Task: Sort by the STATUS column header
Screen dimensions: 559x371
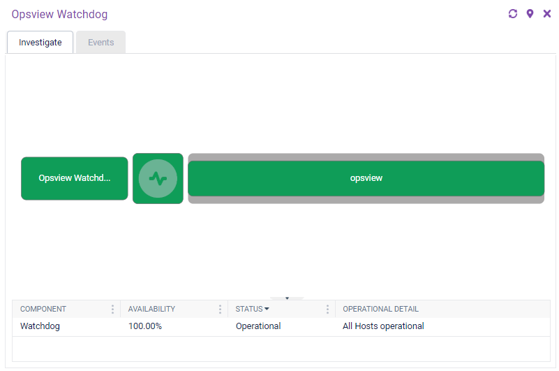Action: pyautogui.click(x=252, y=309)
